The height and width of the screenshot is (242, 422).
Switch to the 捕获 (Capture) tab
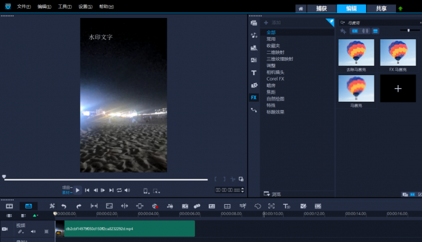coord(321,9)
